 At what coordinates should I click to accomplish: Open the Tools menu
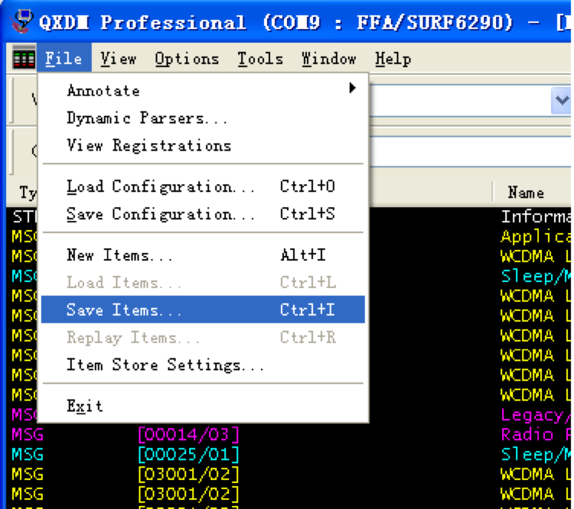(260, 58)
